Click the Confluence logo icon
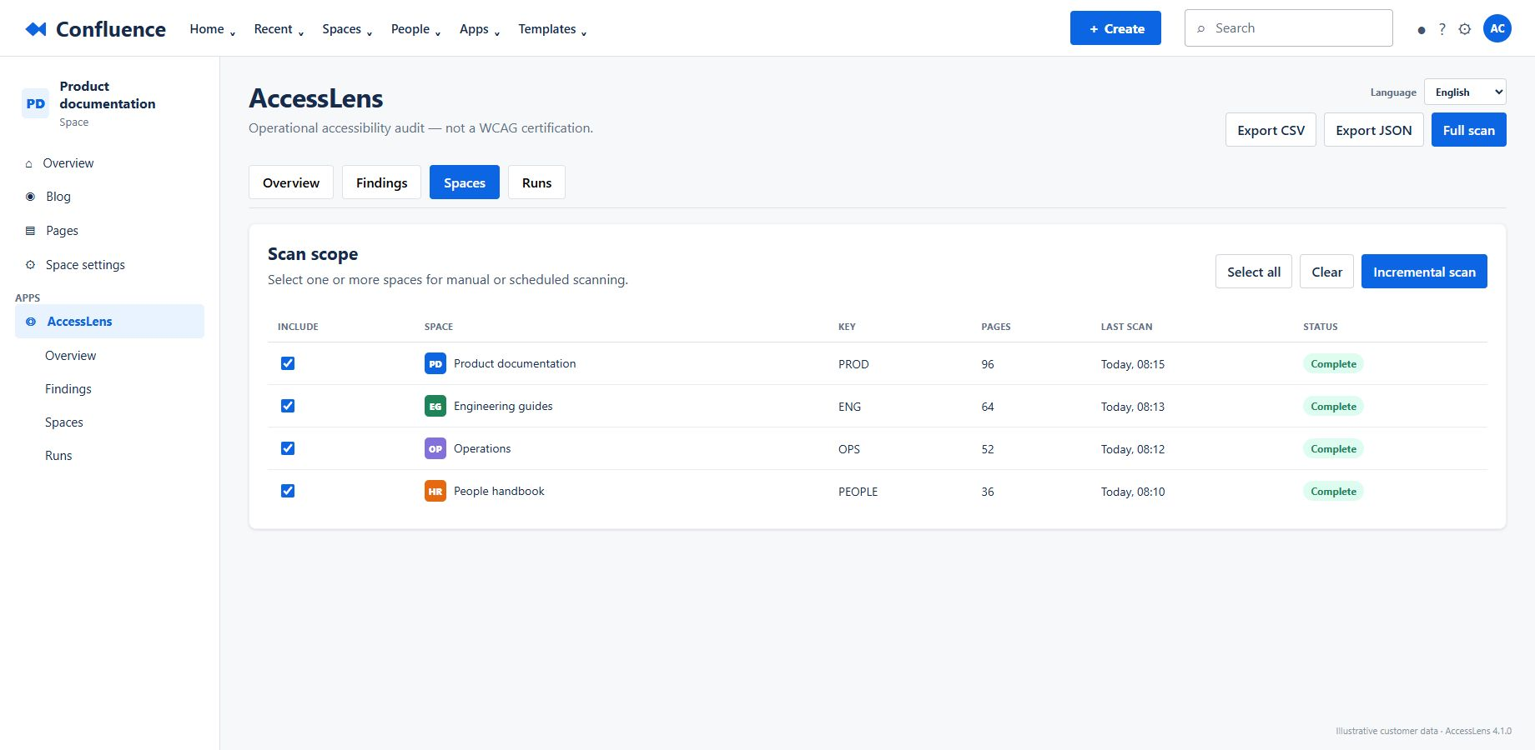The image size is (1535, 750). 35,29
